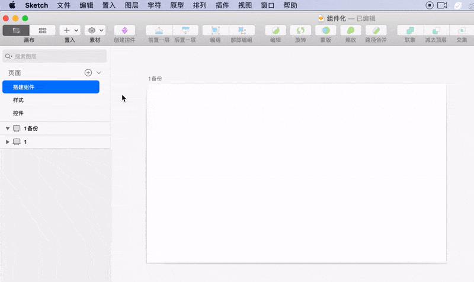Click the 编组 group icon

(x=215, y=30)
